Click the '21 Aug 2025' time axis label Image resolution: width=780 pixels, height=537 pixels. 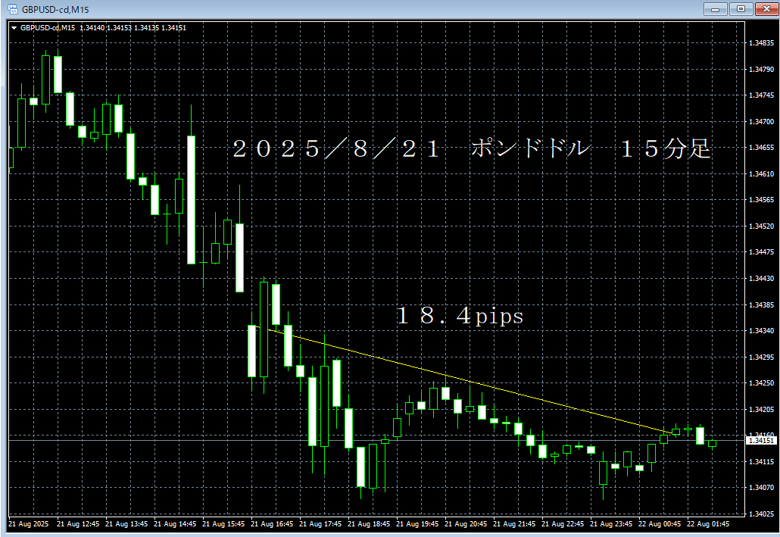pos(29,524)
